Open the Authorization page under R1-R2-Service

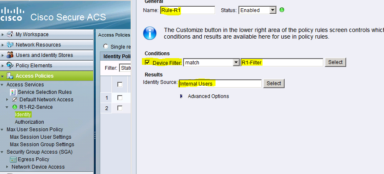[30, 122]
